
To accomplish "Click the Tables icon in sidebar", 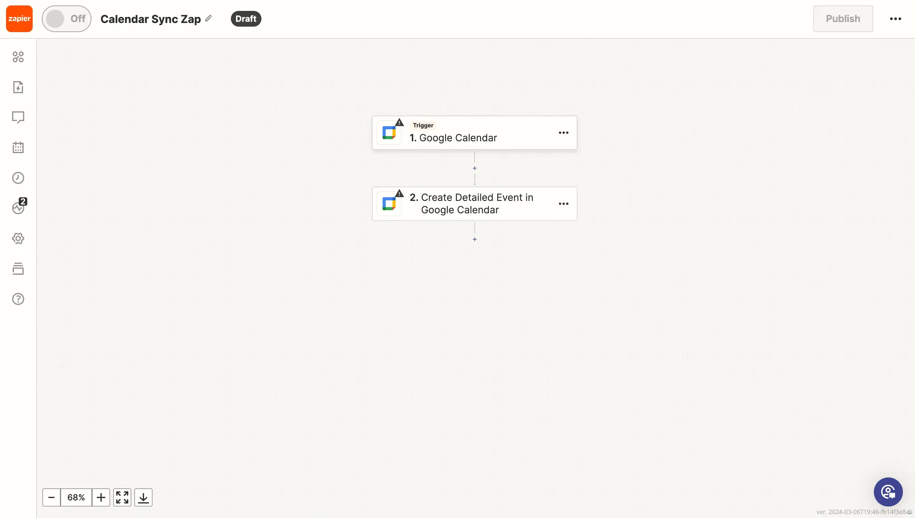I will pyautogui.click(x=18, y=268).
